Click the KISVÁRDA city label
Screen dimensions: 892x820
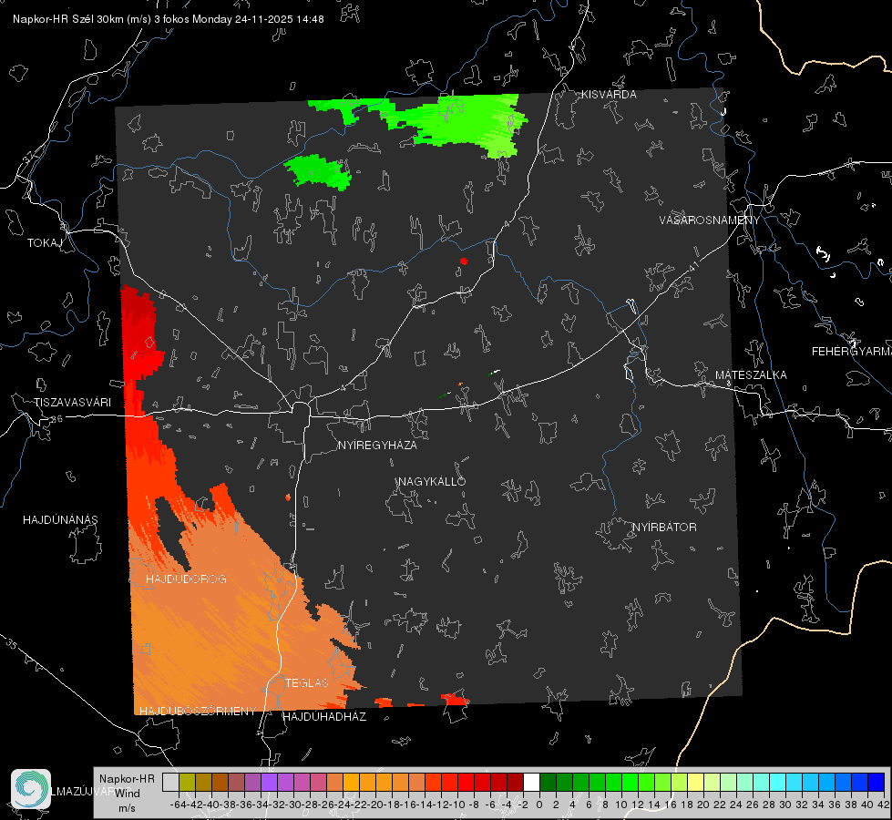[609, 95]
